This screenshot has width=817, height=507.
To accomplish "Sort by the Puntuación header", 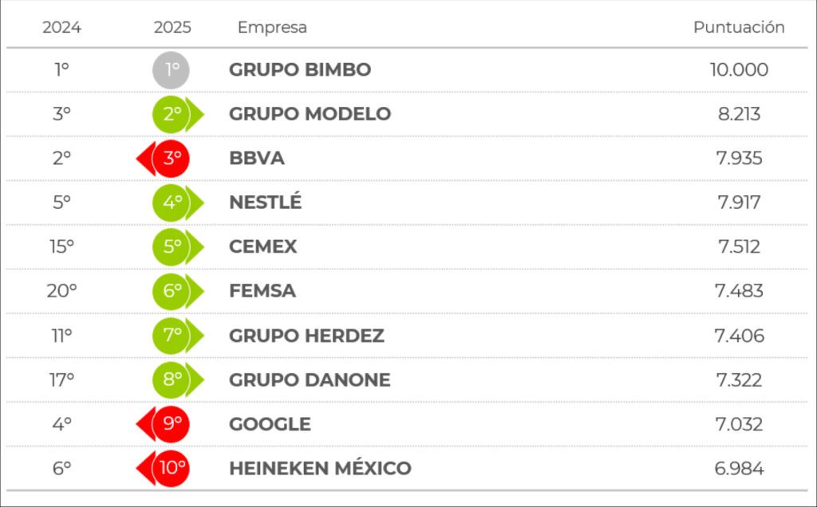I will click(739, 27).
